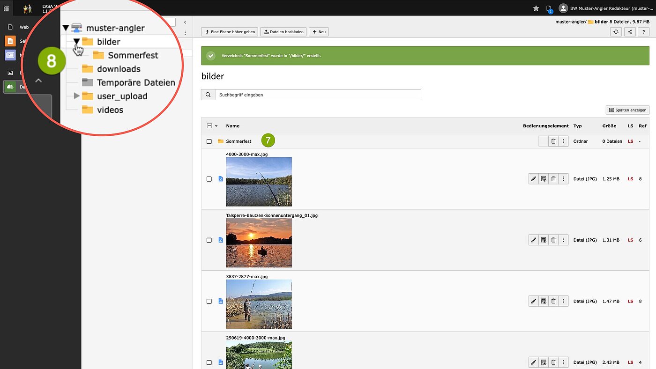Edit 3837-2877-max.jpg metadata pencil icon
This screenshot has width=656, height=369.
tap(533, 301)
